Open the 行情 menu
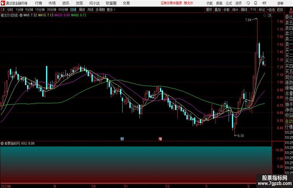The height and width of the screenshot is (188, 293). pyautogui.click(x=38, y=3)
